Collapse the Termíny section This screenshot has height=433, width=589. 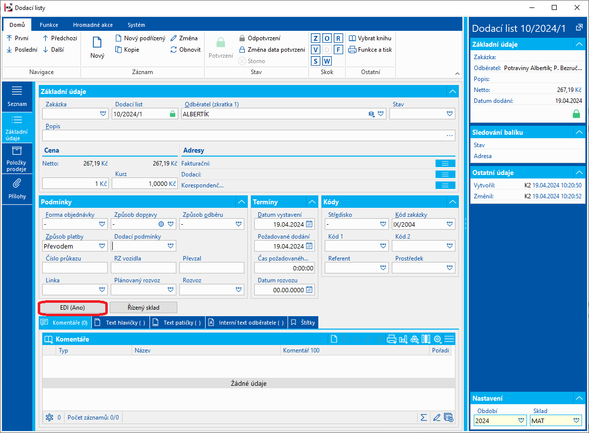point(312,202)
